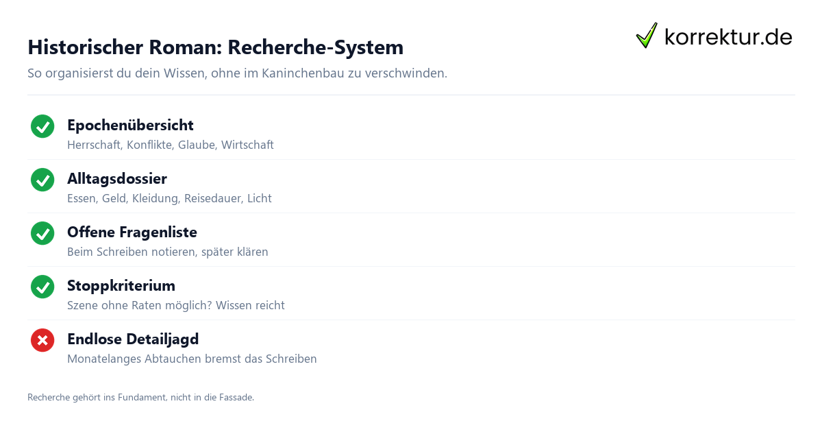Click the text Szene ohne Raten möglich
This screenshot has width=822, height=432.
140,305
